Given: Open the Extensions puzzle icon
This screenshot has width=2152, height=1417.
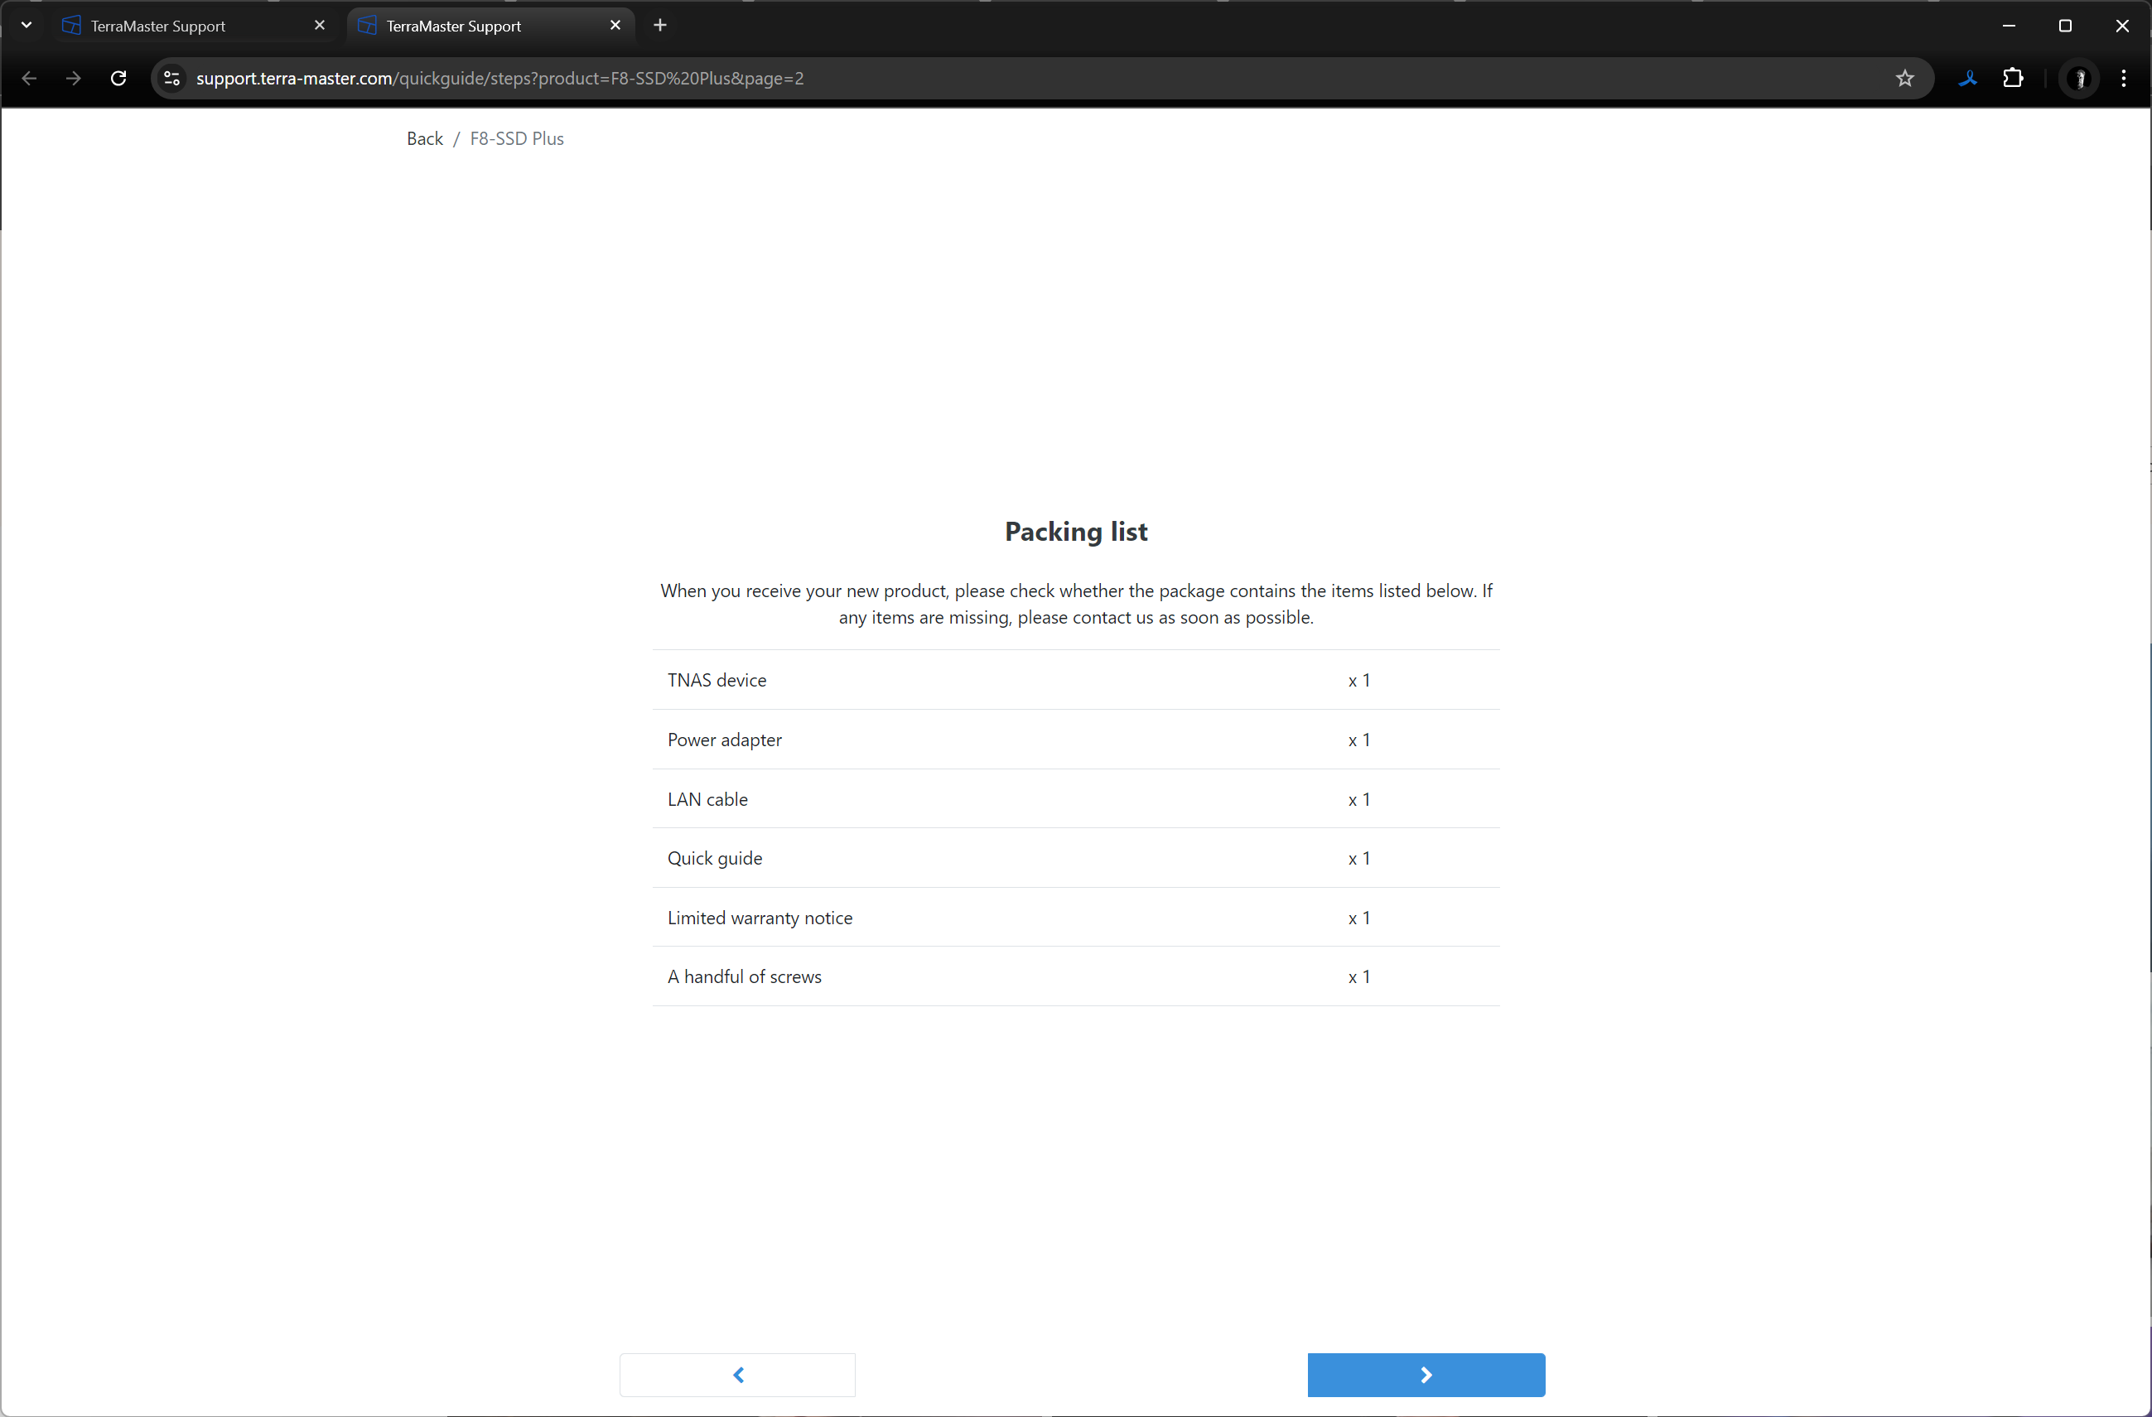Looking at the screenshot, I should click(2013, 79).
